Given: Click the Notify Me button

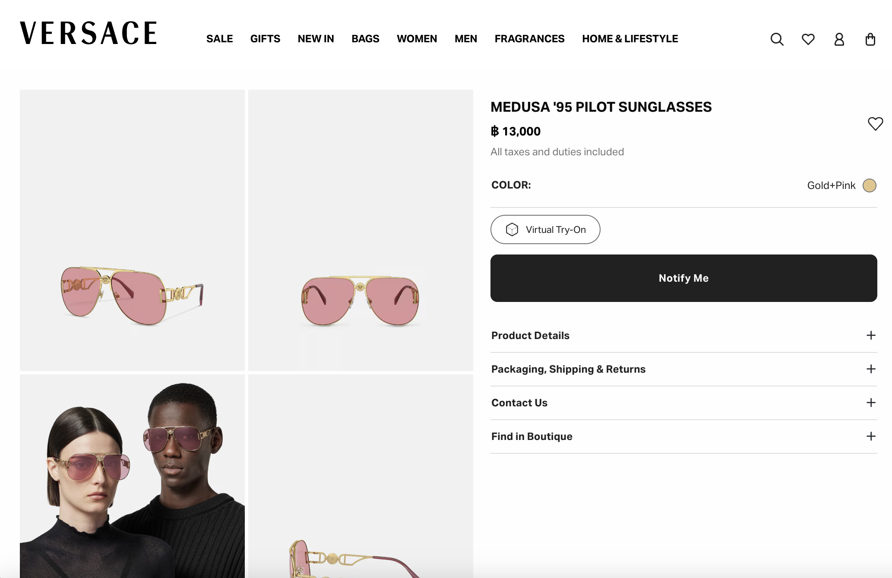Looking at the screenshot, I should pyautogui.click(x=683, y=278).
